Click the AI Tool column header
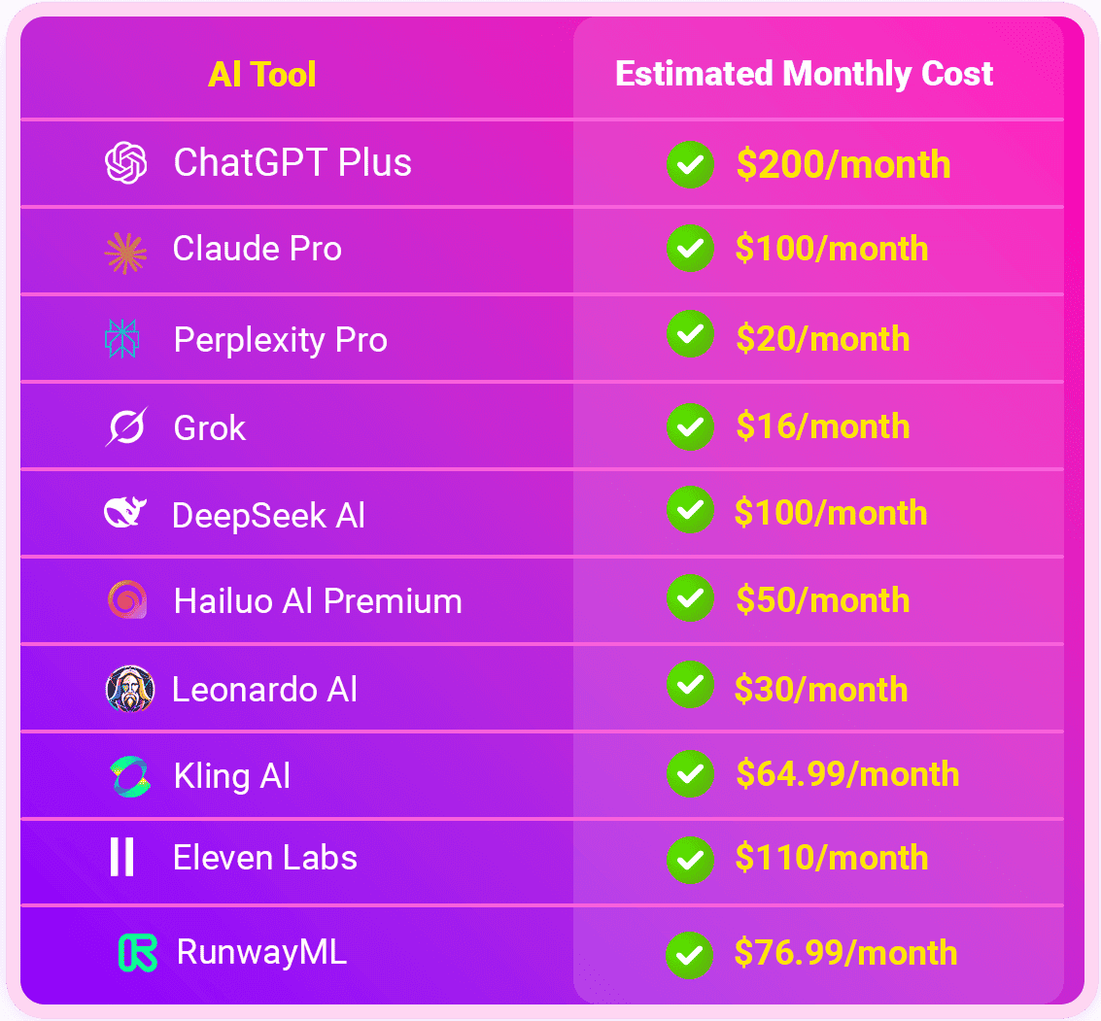Viewport: 1101px width, 1021px height. (x=262, y=75)
